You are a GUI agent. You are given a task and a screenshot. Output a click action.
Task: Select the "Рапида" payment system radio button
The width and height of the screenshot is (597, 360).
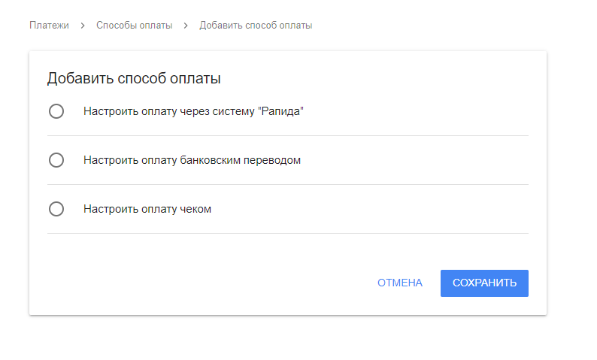(x=56, y=111)
